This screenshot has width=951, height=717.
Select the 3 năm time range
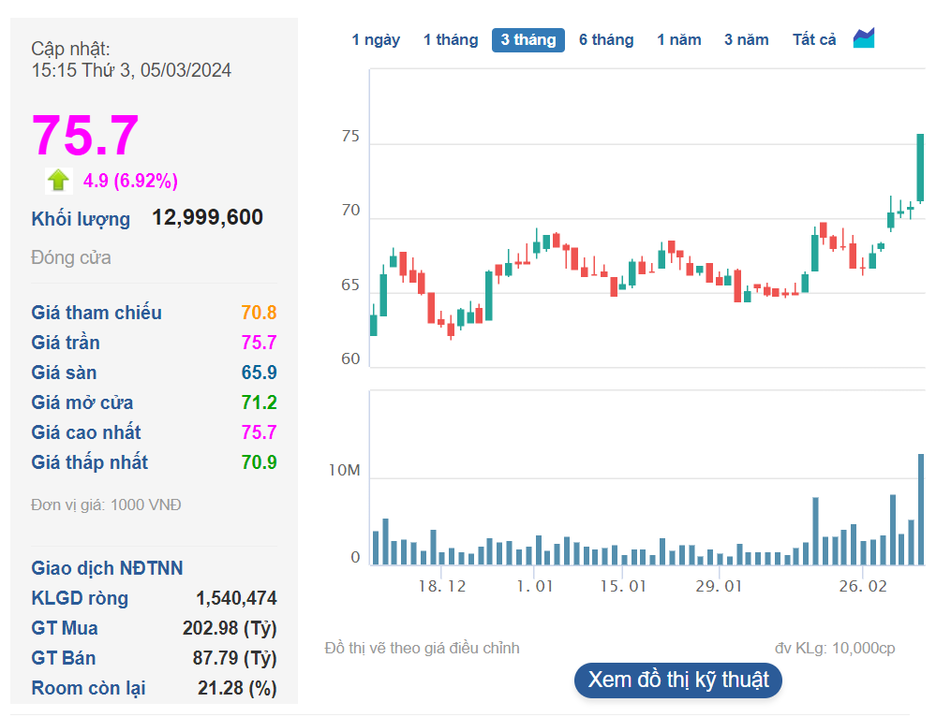(x=747, y=39)
